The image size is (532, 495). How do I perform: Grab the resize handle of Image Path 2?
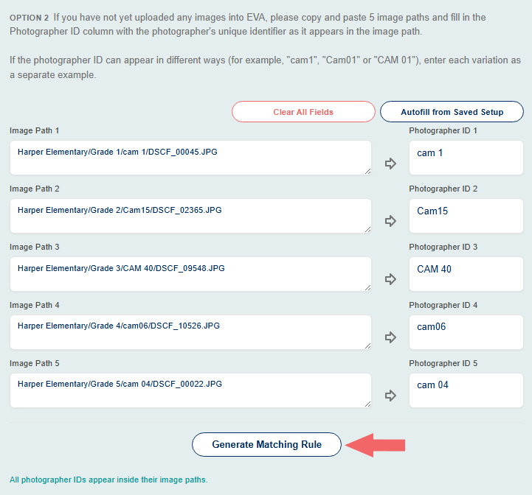[367, 229]
